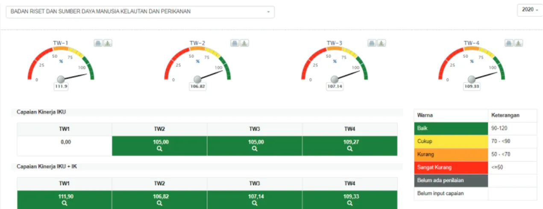The width and height of the screenshot is (543, 209).
Task: Open details magnifier under IKU+IK 106,82
Action: click(x=159, y=203)
